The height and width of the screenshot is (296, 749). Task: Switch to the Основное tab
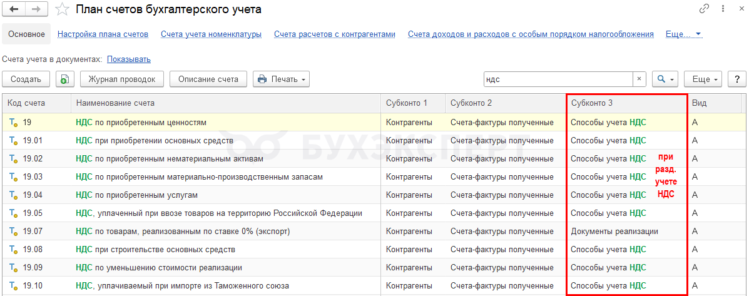[26, 34]
